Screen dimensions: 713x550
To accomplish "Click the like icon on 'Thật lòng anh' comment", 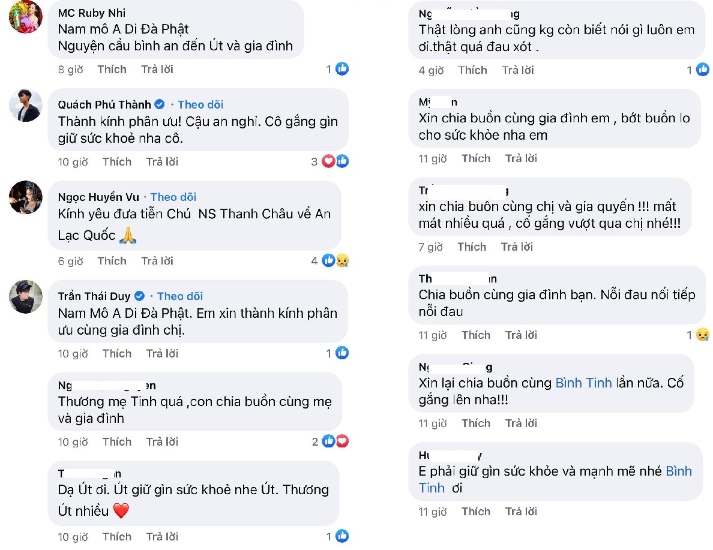I will 703,70.
